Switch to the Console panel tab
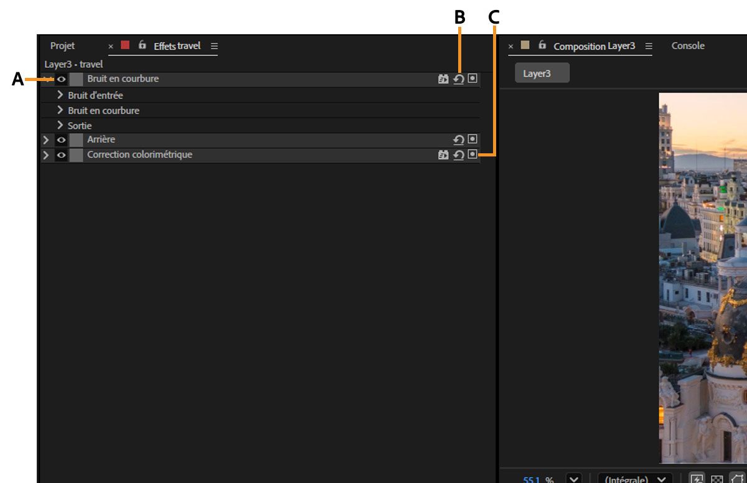The image size is (747, 483). (688, 45)
